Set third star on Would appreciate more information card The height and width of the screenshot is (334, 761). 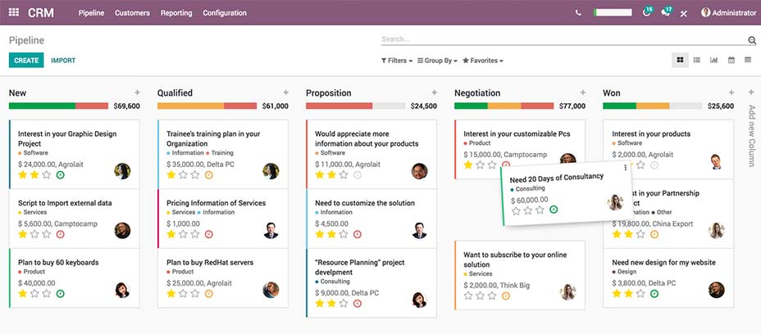343,175
